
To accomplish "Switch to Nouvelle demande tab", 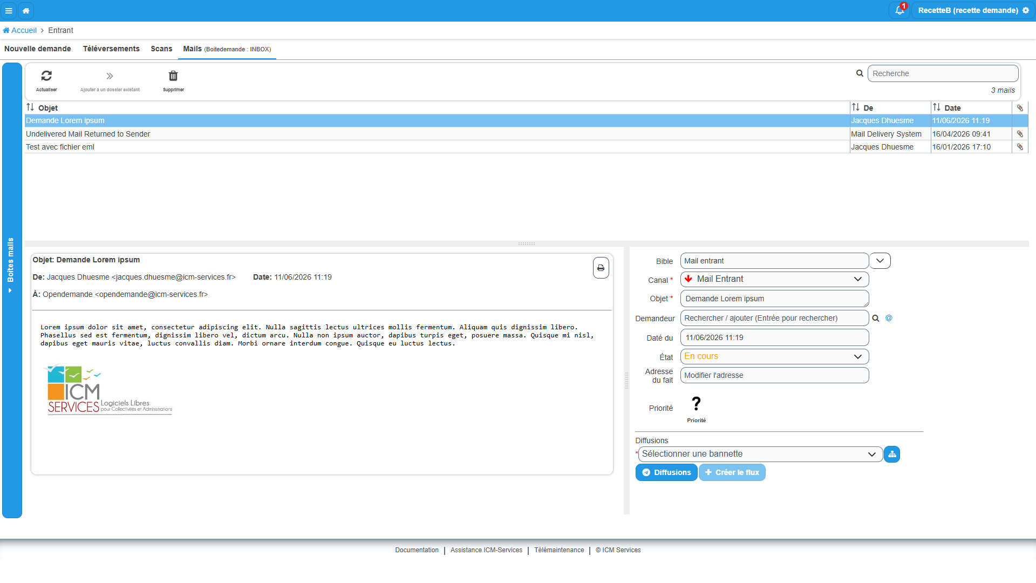I will [x=38, y=49].
